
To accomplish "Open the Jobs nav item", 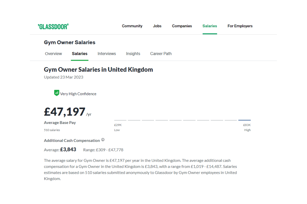I will [157, 26].
